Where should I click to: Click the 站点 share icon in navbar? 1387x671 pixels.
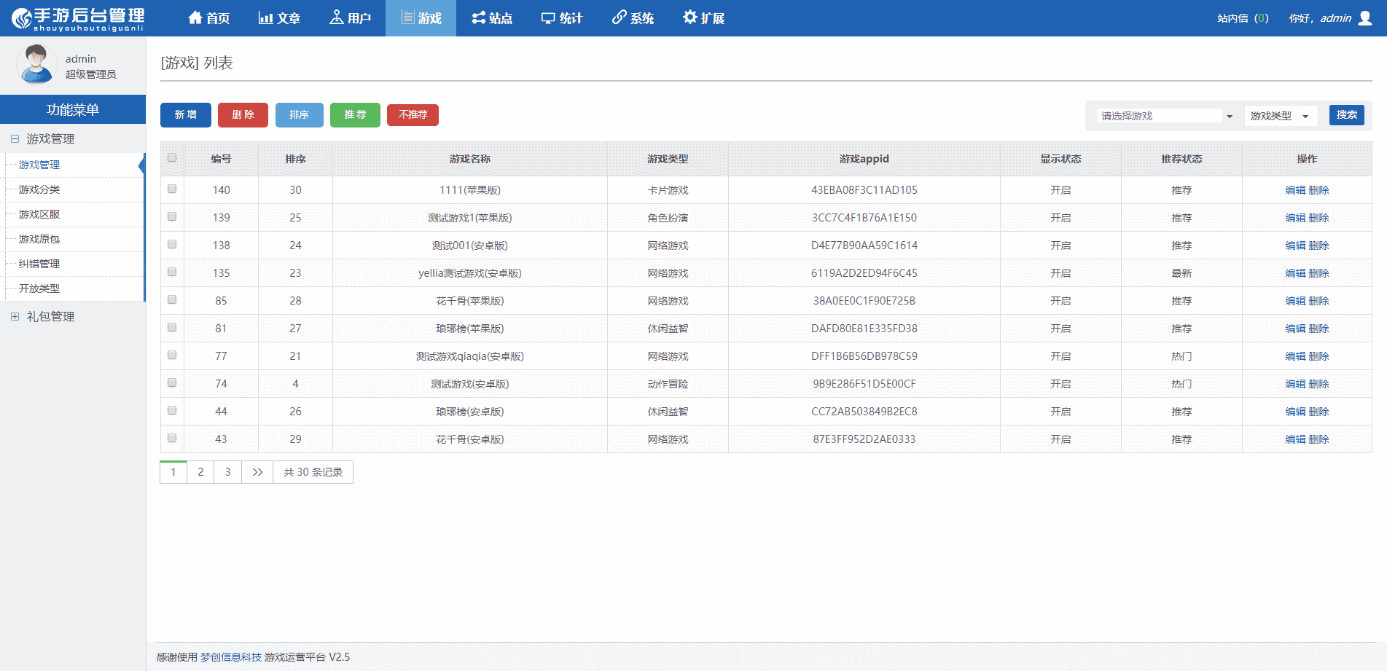coord(478,18)
